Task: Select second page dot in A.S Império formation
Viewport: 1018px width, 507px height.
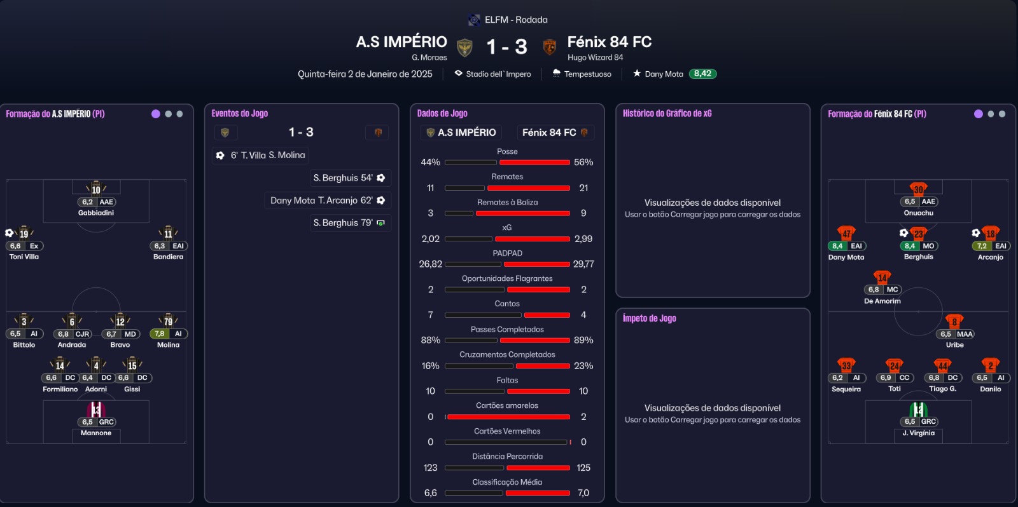Action: click(x=168, y=114)
